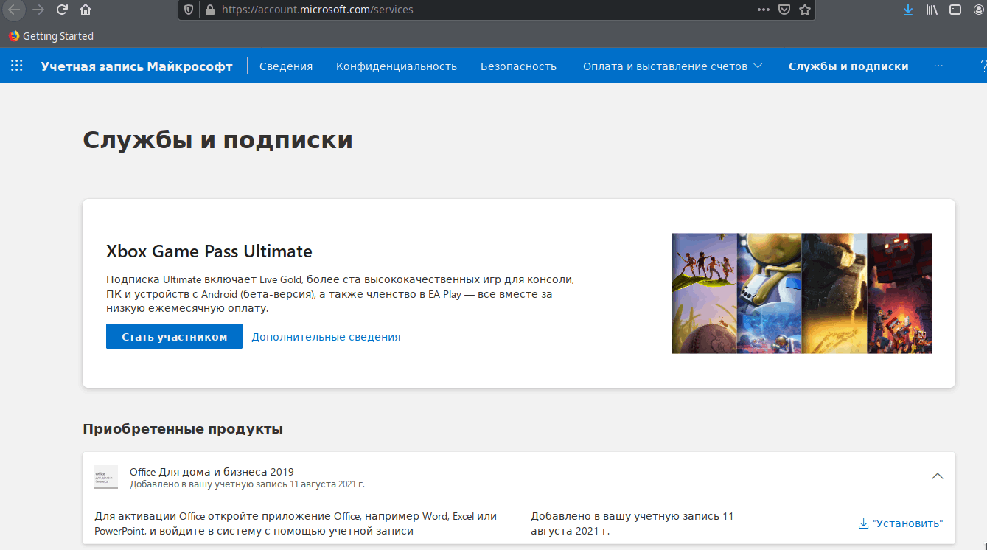The height and width of the screenshot is (550, 987).
Task: Reload the page with the refresh icon
Action: [62, 10]
